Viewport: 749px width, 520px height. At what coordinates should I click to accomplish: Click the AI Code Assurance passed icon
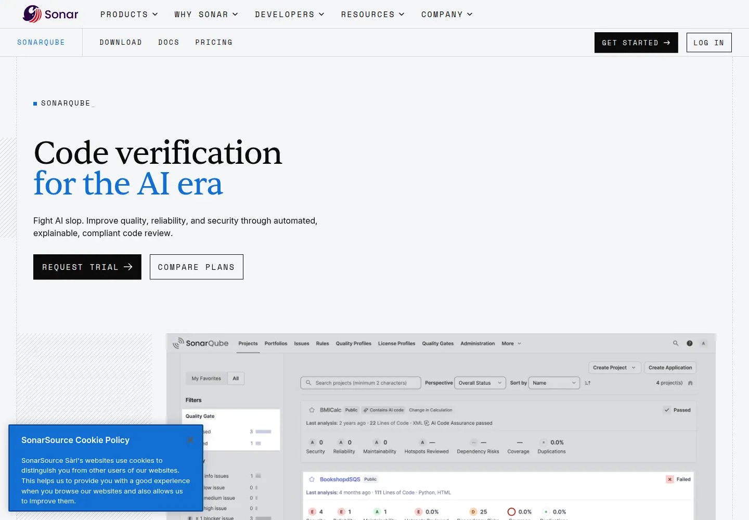(x=427, y=423)
